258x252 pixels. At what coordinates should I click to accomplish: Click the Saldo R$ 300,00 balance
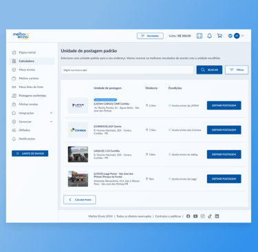[x=180, y=36]
